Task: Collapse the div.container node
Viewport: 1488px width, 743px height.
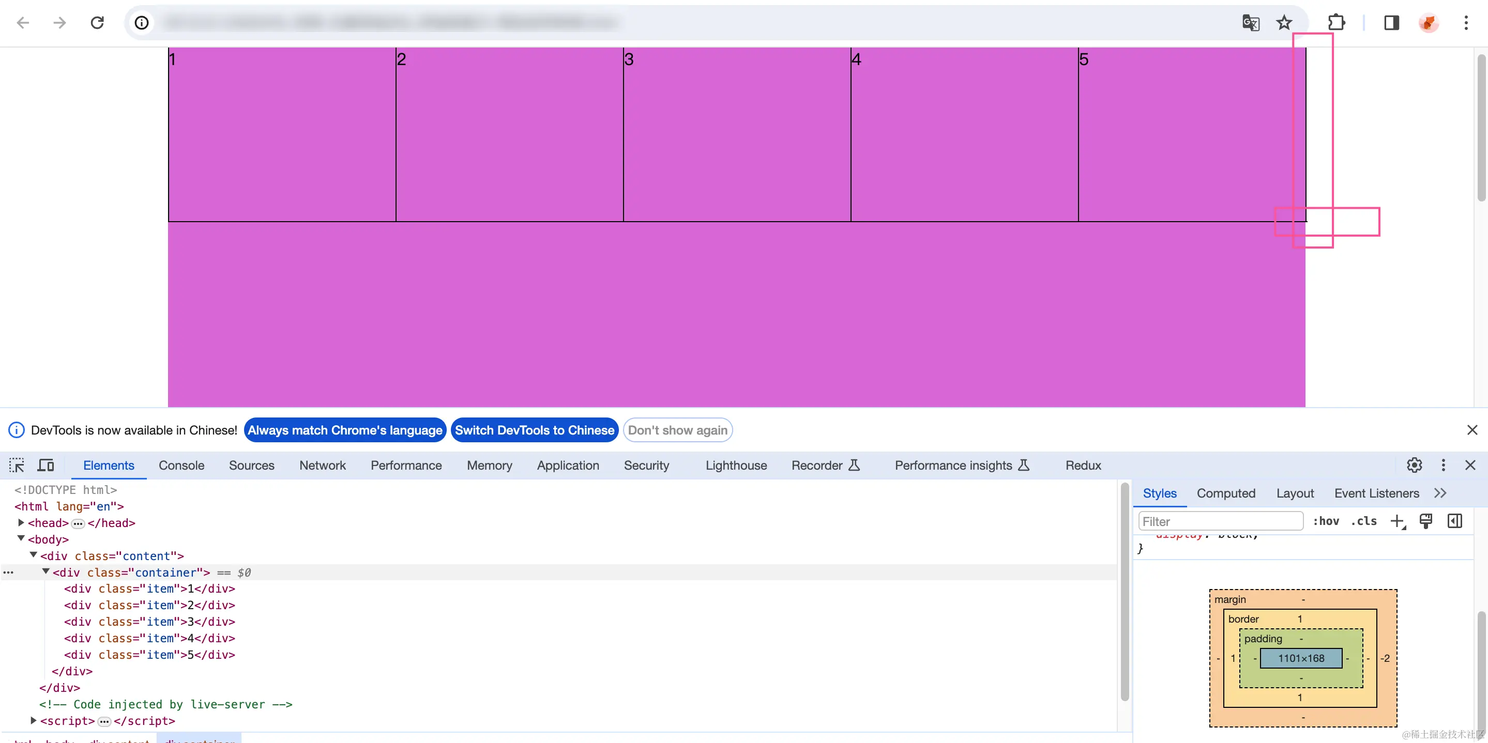Action: point(45,571)
